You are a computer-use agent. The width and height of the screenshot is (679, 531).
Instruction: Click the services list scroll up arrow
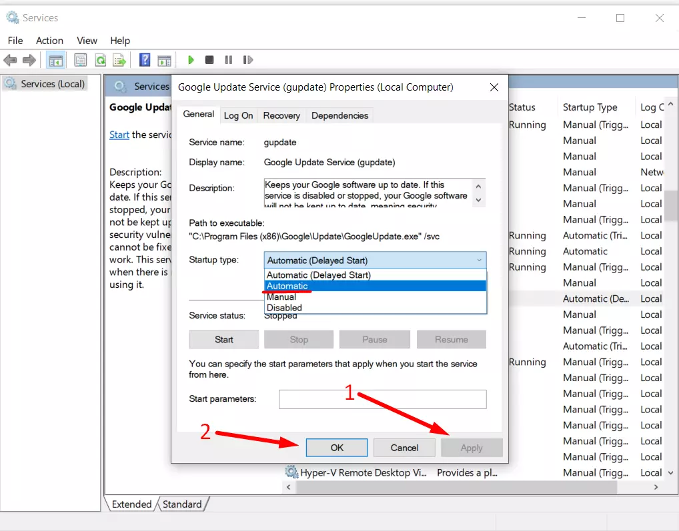[x=670, y=104]
